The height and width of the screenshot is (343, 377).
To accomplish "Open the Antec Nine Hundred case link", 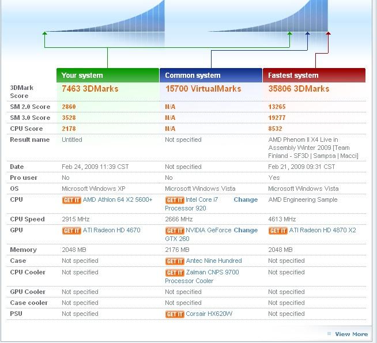I will (x=214, y=261).
